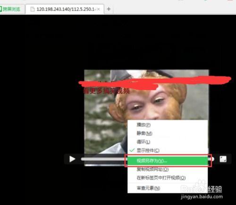Toggle 显示控件(C) checked item
The width and height of the screenshot is (236, 205).
168,150
